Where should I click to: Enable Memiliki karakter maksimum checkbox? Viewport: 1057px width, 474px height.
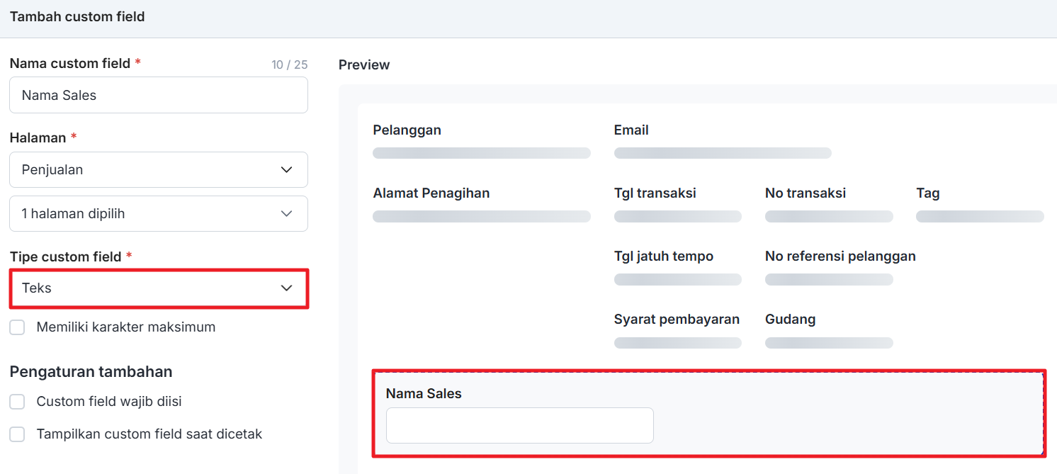point(17,327)
